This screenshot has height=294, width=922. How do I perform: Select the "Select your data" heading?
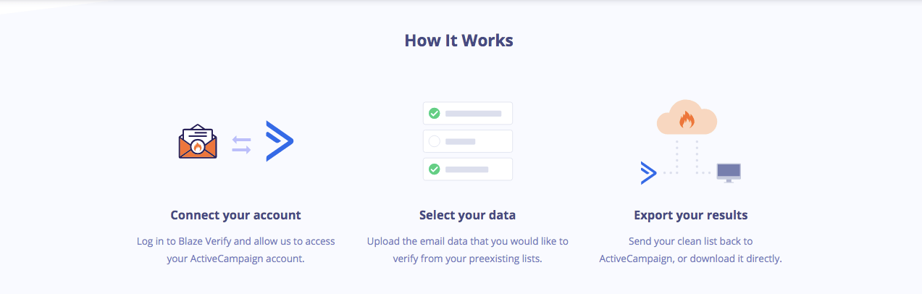tap(467, 215)
